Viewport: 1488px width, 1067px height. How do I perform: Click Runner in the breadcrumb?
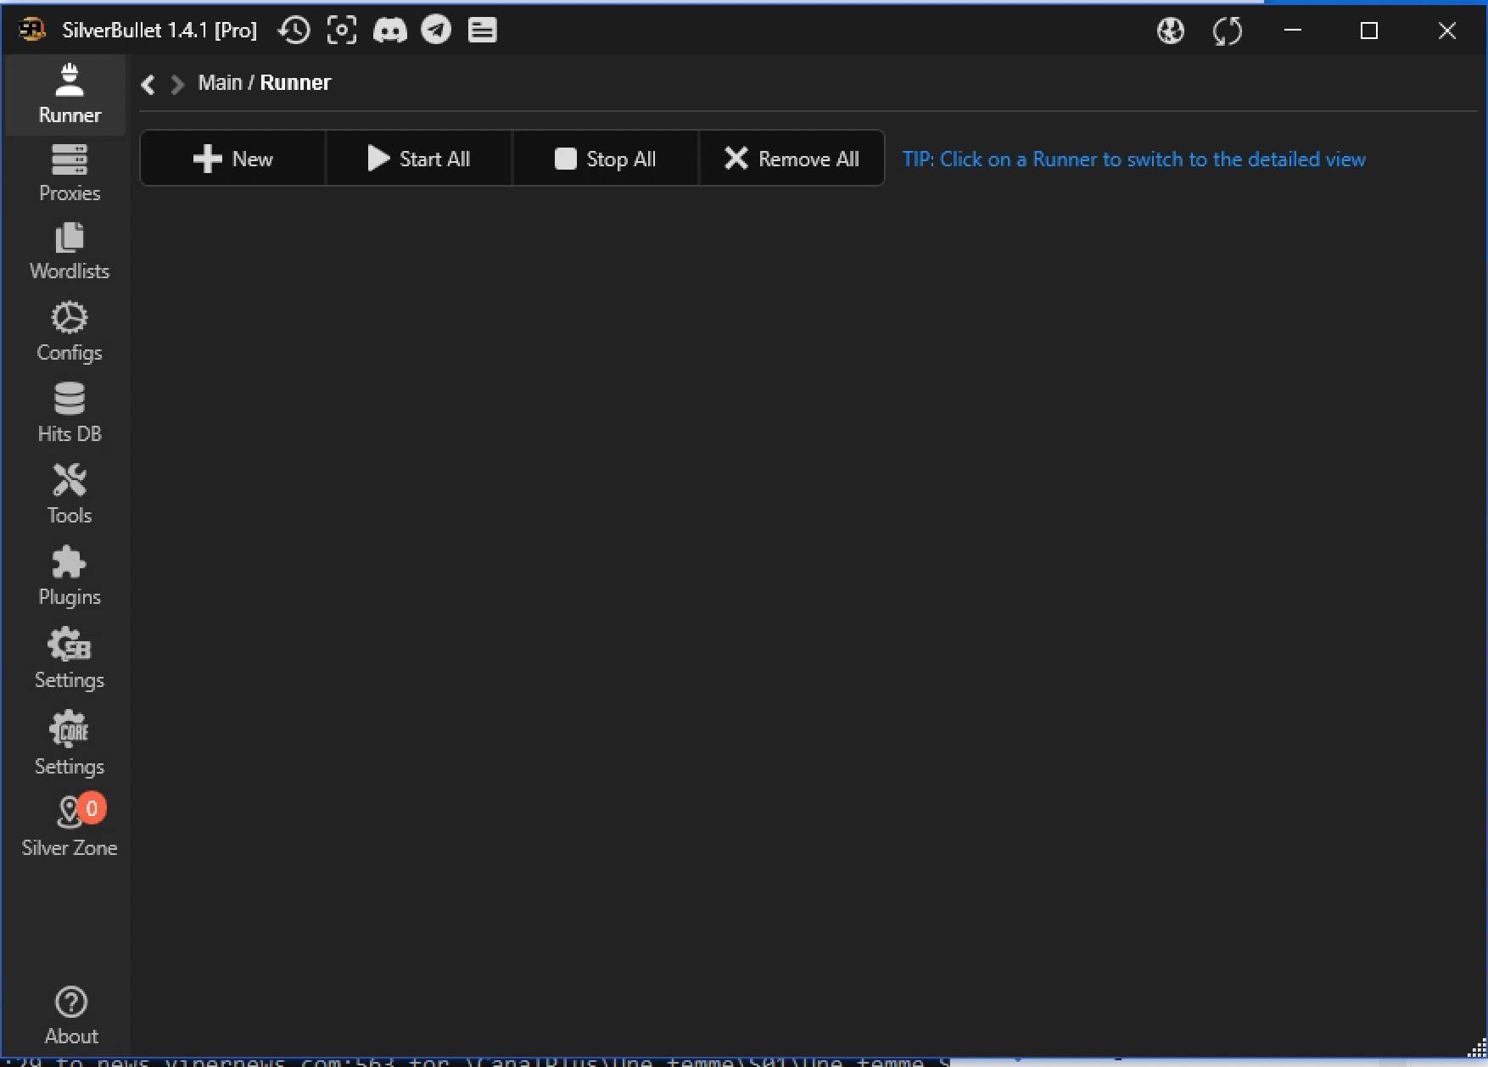coord(295,83)
